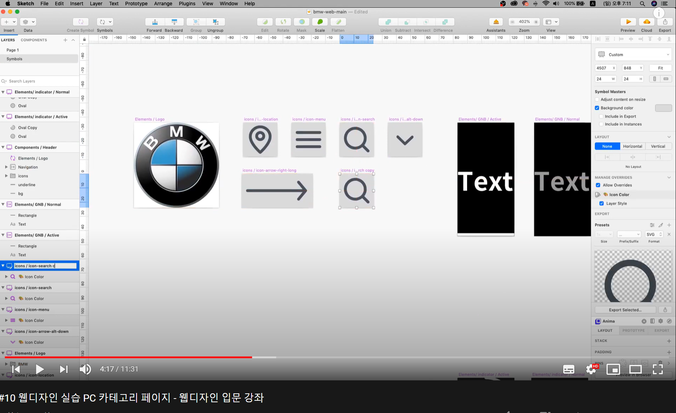Open the Layer menu

coord(96,4)
